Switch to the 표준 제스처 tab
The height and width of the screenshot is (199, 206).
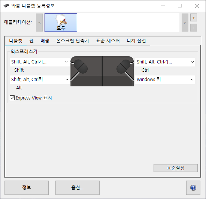click(108, 41)
